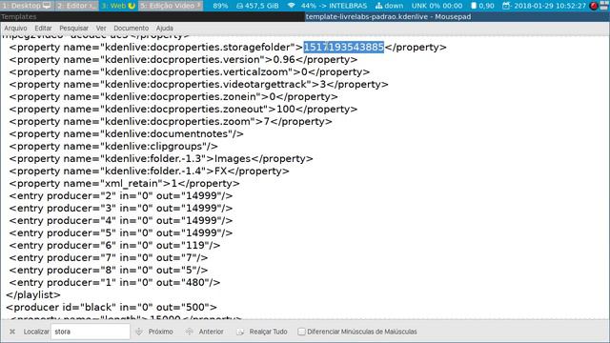Click the 'xml_retain' property line
The image size is (610, 343).
pyautogui.click(x=125, y=184)
